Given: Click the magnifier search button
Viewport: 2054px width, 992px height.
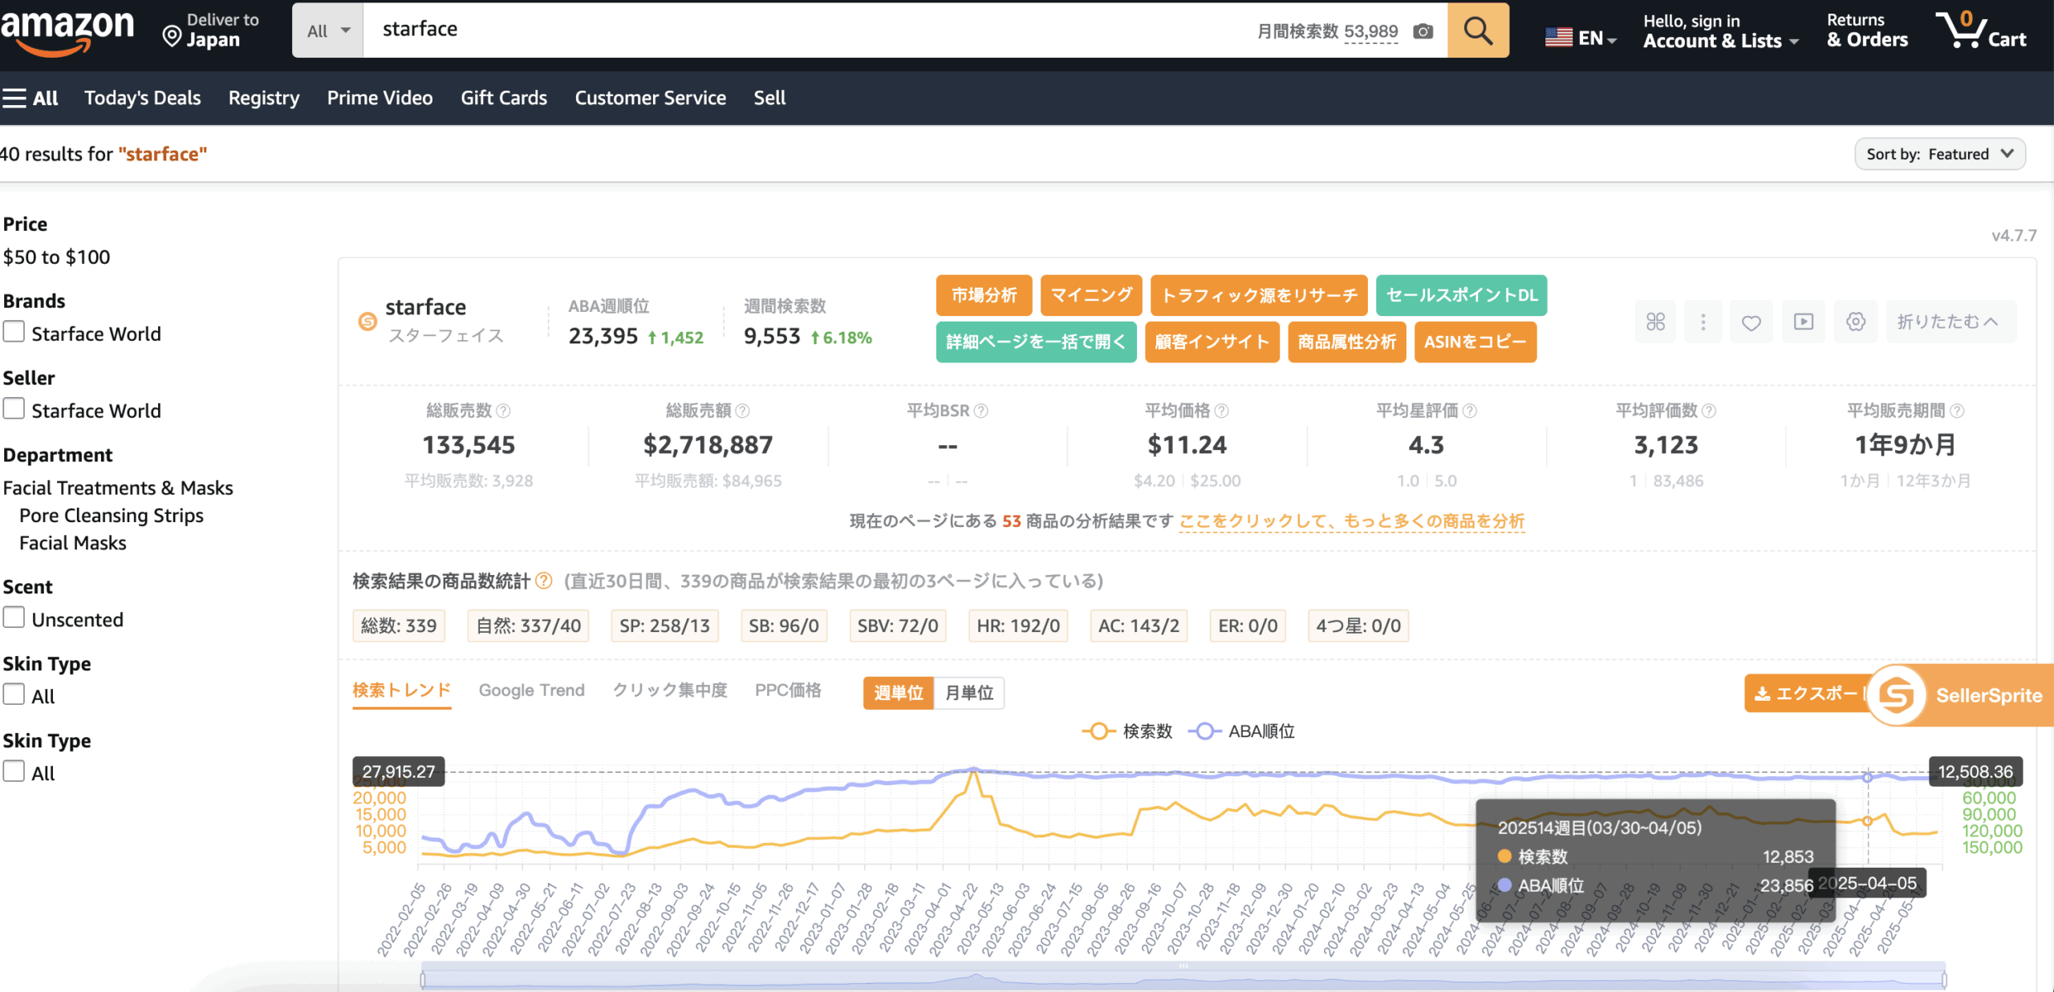Looking at the screenshot, I should [1478, 30].
